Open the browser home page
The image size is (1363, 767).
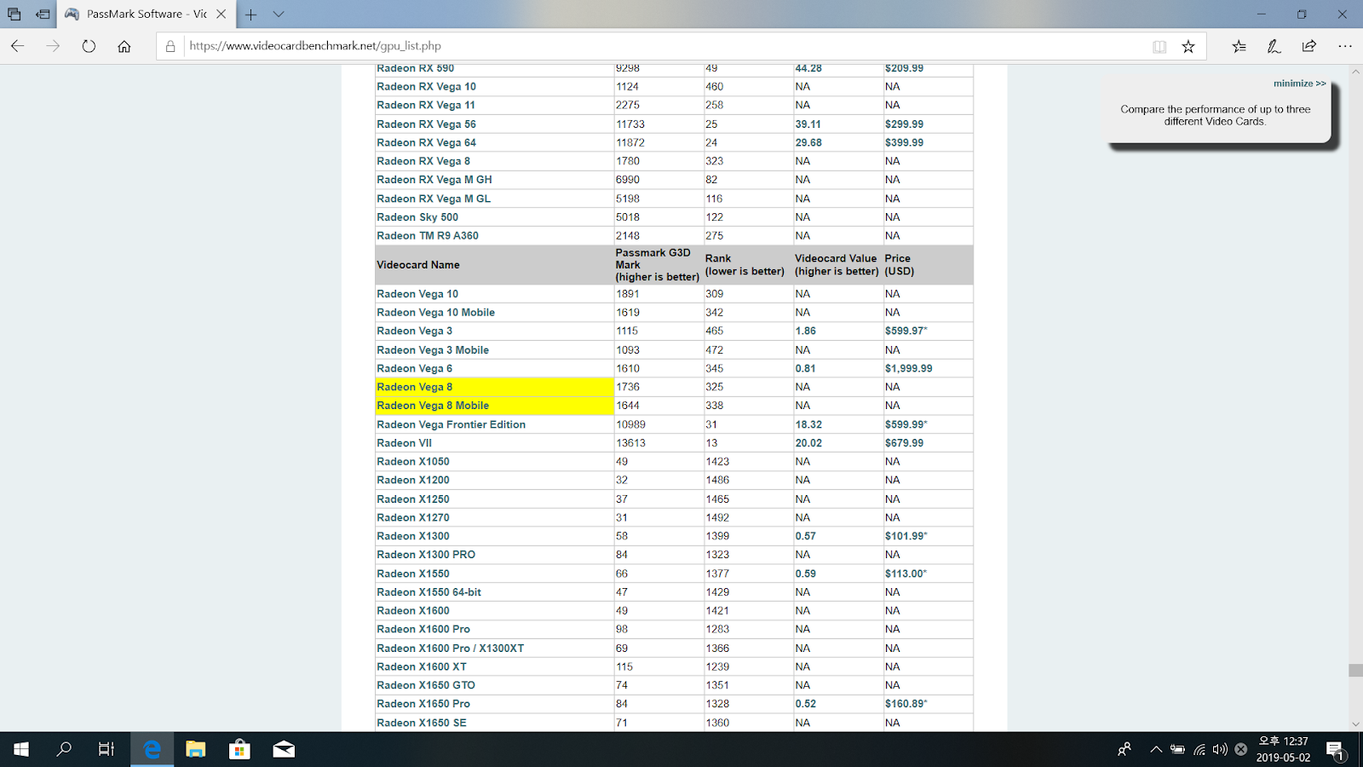pos(124,46)
